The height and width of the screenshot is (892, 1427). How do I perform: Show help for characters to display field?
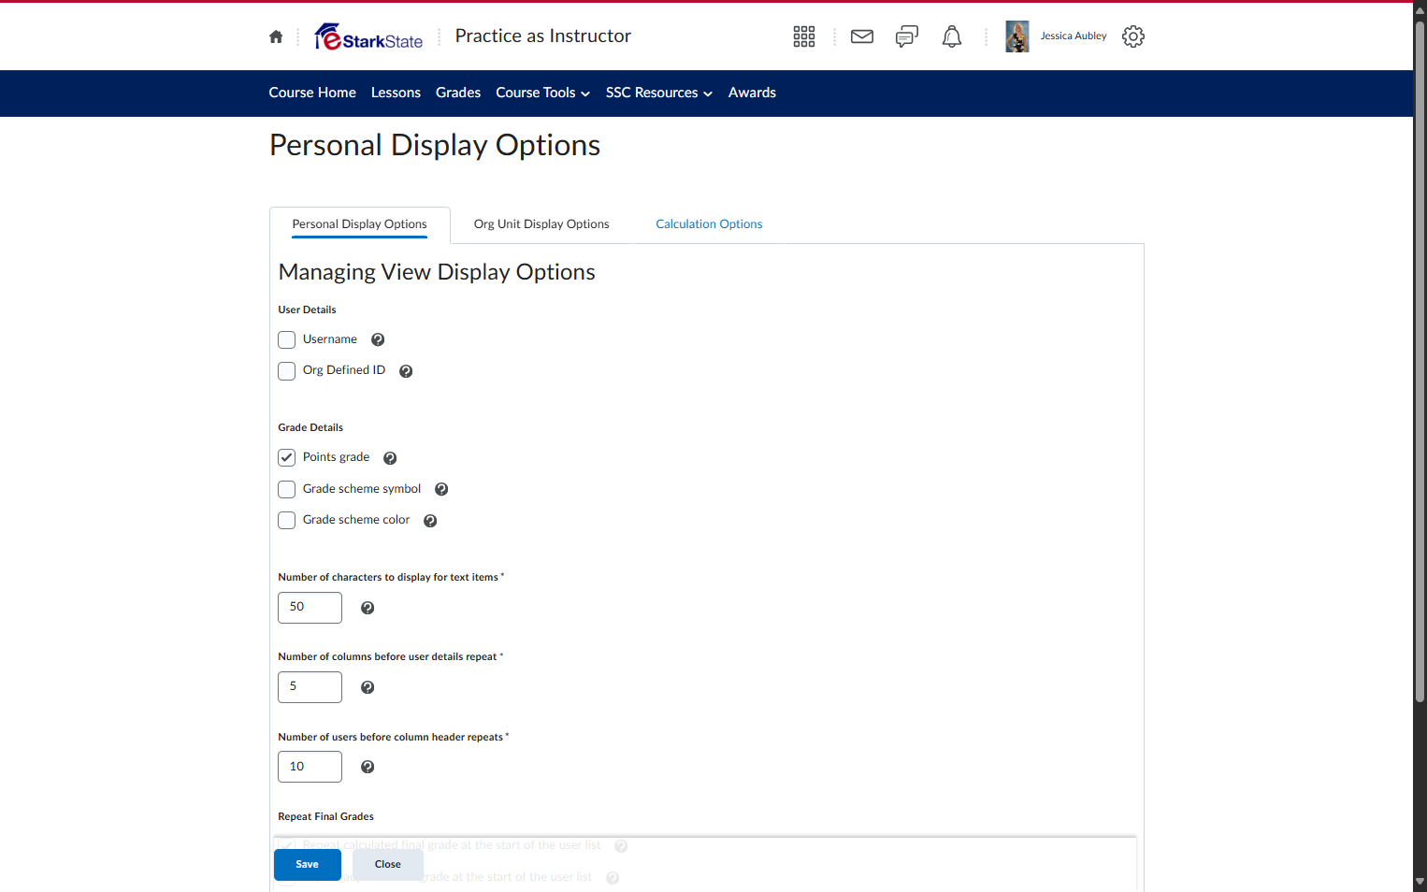tap(368, 608)
